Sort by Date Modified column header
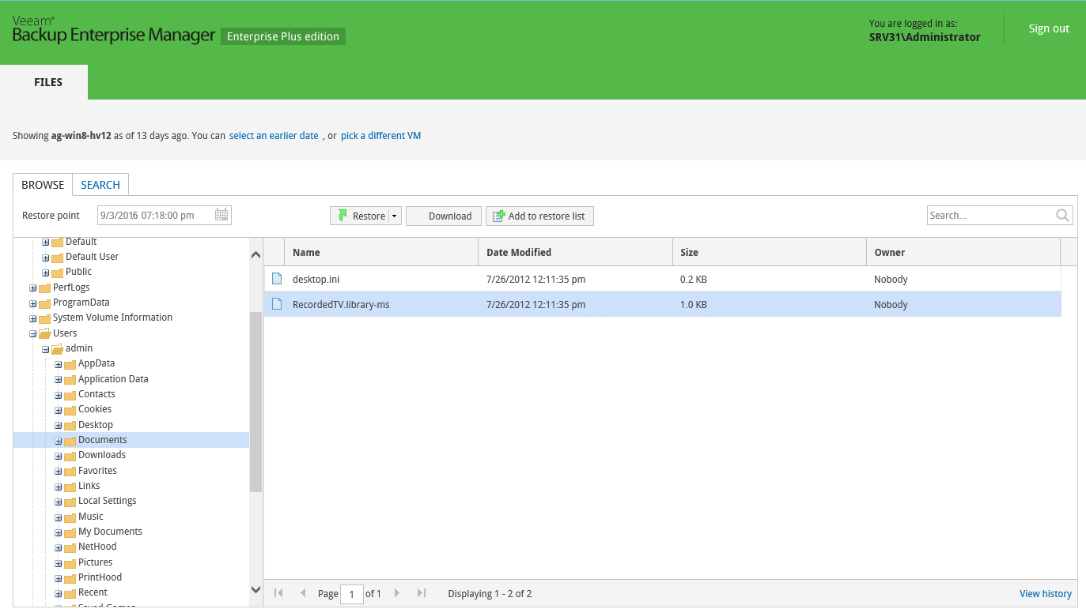Viewport: 1086px width, 609px height. 575,252
